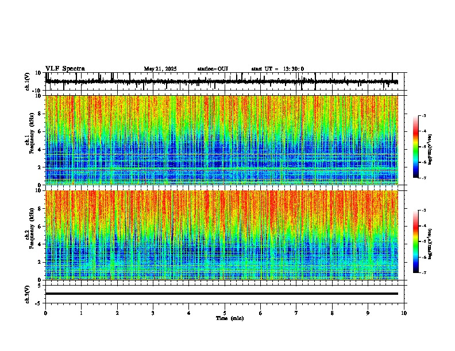Click the ch.3 flat voltage trace line
This screenshot has width=455, height=351.
click(x=222, y=294)
